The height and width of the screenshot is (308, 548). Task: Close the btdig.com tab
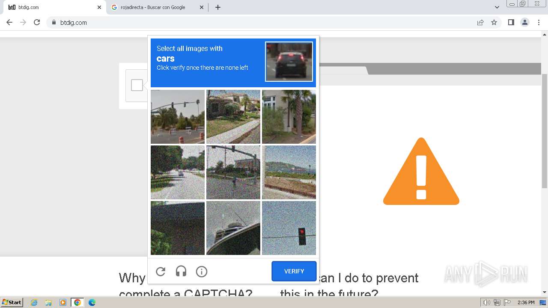(99, 7)
